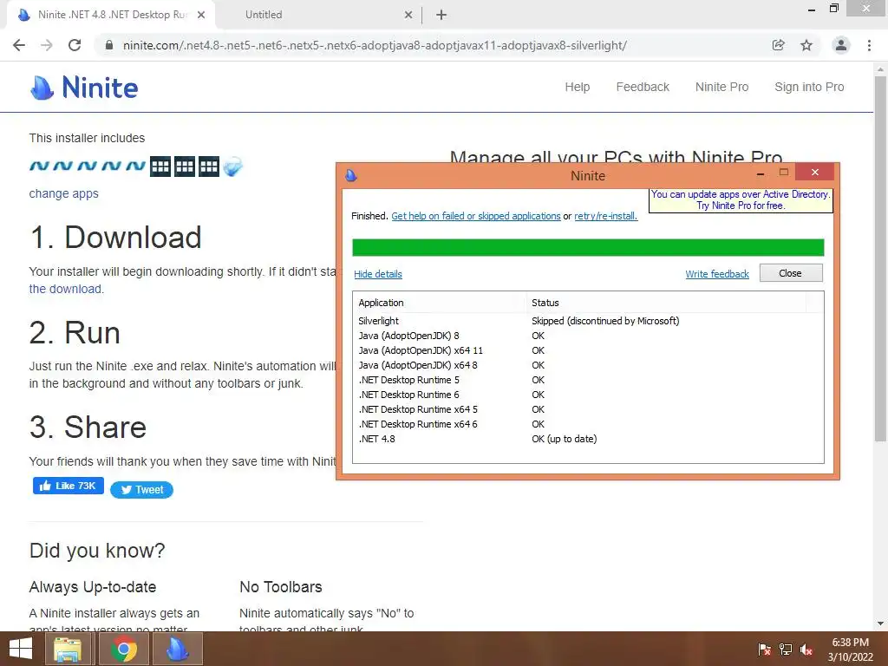This screenshot has width=888, height=666.
Task: Click the browser forward arrow
Action: [47, 45]
